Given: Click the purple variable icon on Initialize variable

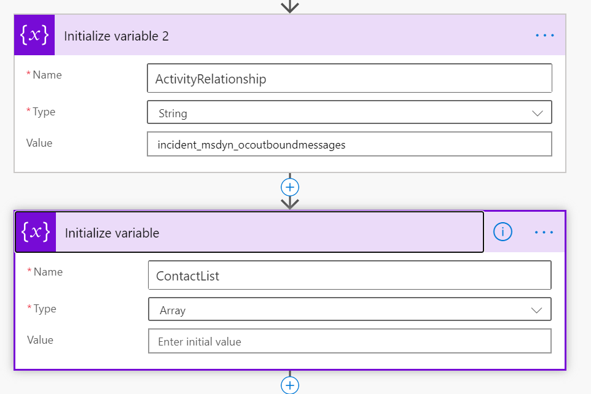Looking at the screenshot, I should pyautogui.click(x=36, y=233).
